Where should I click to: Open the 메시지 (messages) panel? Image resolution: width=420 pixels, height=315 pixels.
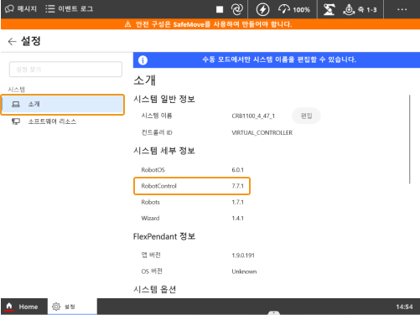tap(21, 9)
